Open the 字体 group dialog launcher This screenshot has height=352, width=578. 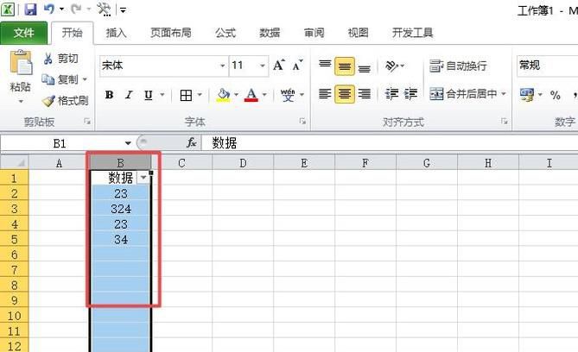302,121
